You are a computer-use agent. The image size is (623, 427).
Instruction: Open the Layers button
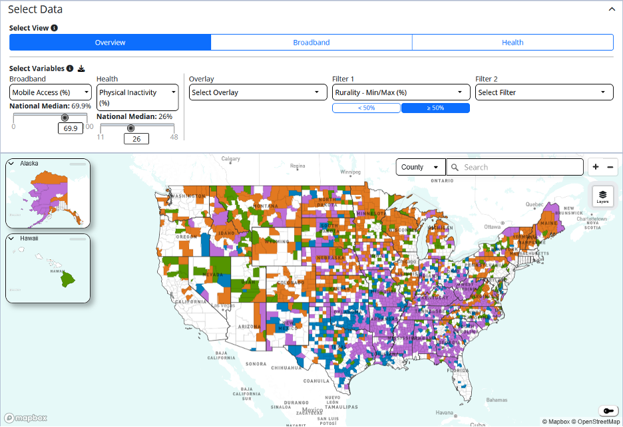603,196
